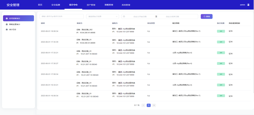Open the admin user avatar icon
This screenshot has width=254, height=115.
tap(248, 5)
